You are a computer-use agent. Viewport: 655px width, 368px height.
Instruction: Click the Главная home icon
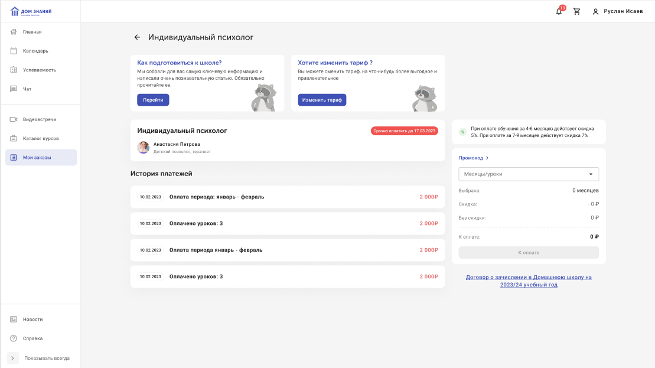[14, 32]
